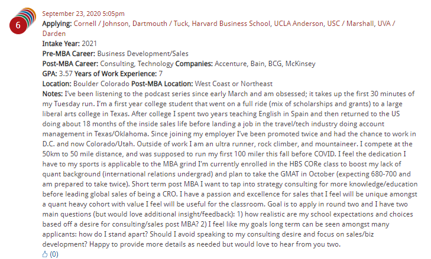Click the red avatar badge numbered 6

18,27
